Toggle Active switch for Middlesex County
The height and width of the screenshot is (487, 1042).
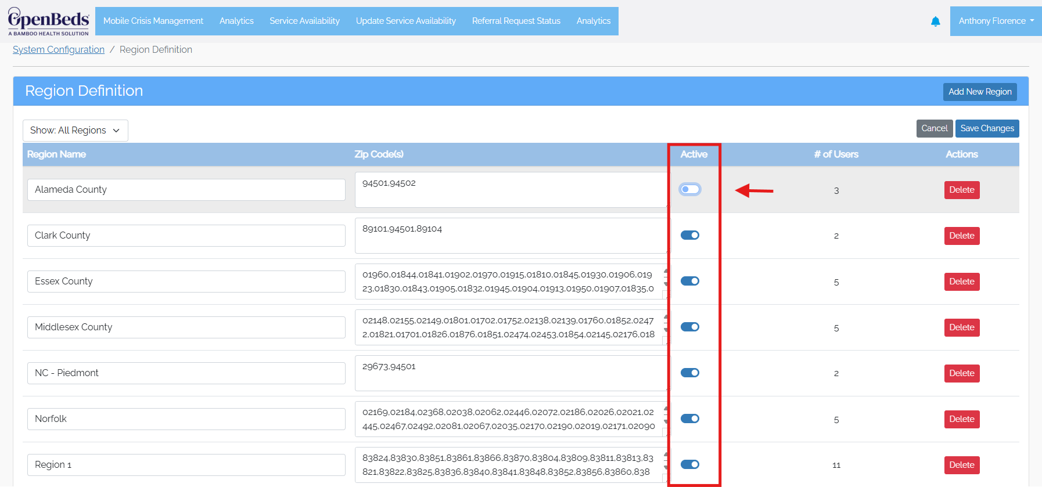click(690, 327)
